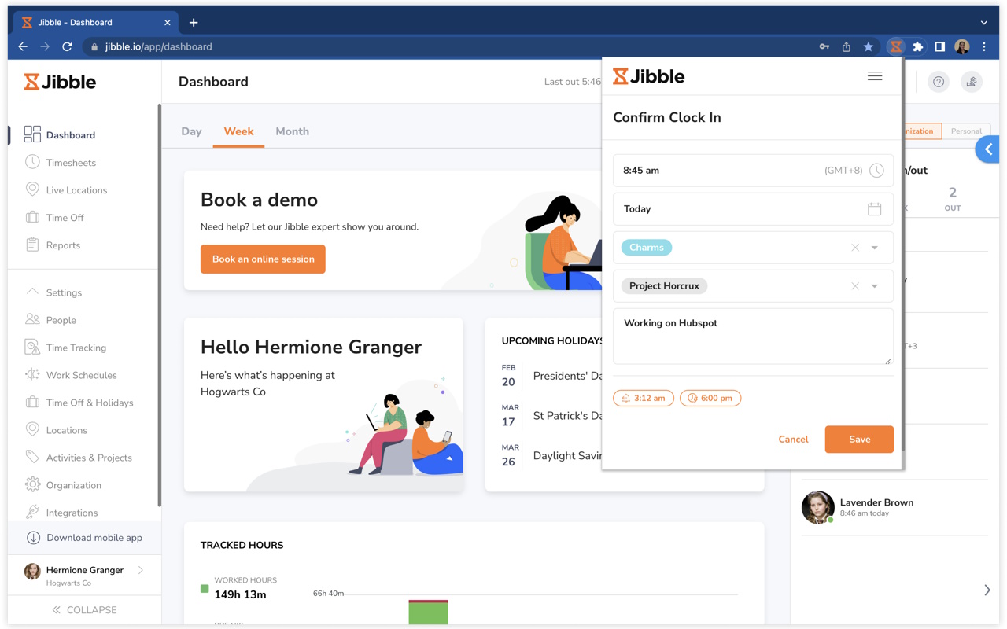Click the clock icon in time field
Image resolution: width=1007 pixels, height=629 pixels.
[x=876, y=171]
